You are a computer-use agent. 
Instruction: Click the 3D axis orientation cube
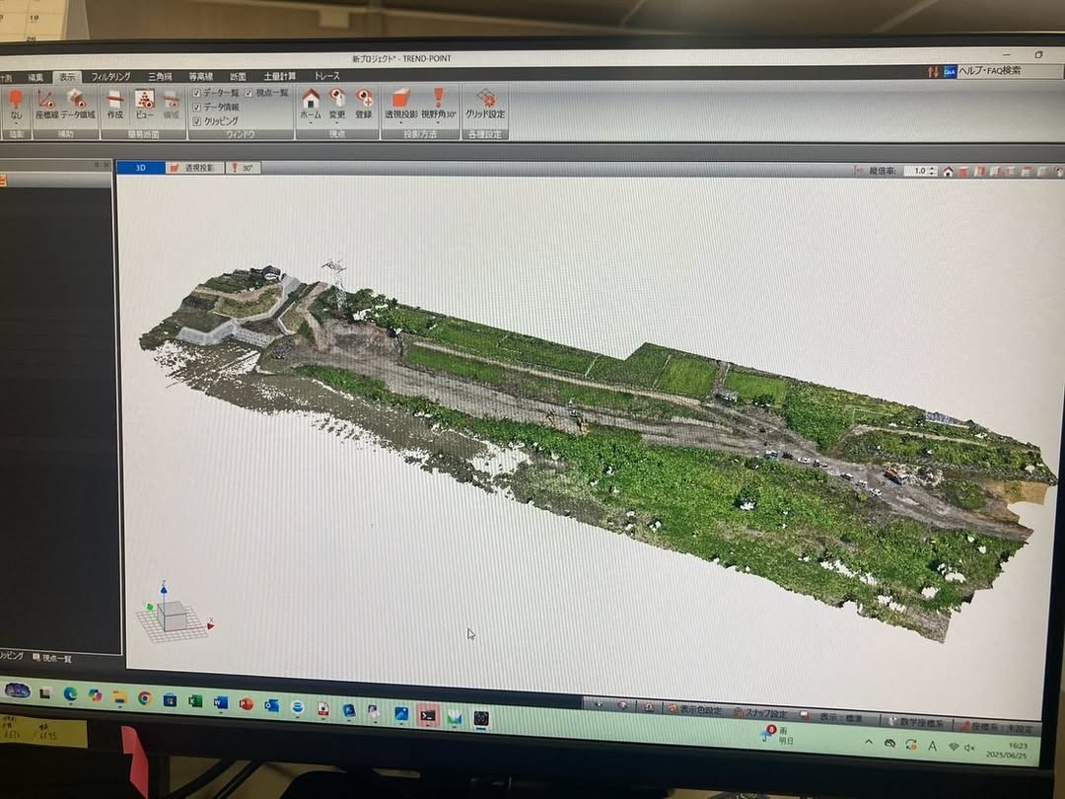tap(172, 616)
